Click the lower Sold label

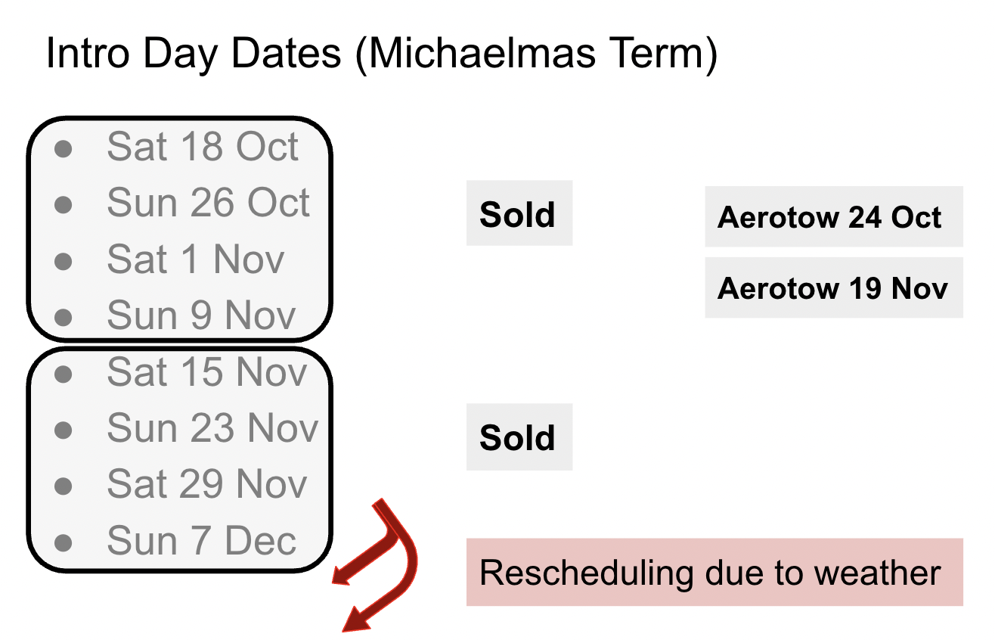[x=519, y=437]
